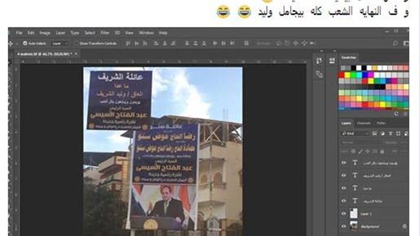420x236 pixels.
Task: Switch to the Channels tab
Action: (x=364, y=123)
